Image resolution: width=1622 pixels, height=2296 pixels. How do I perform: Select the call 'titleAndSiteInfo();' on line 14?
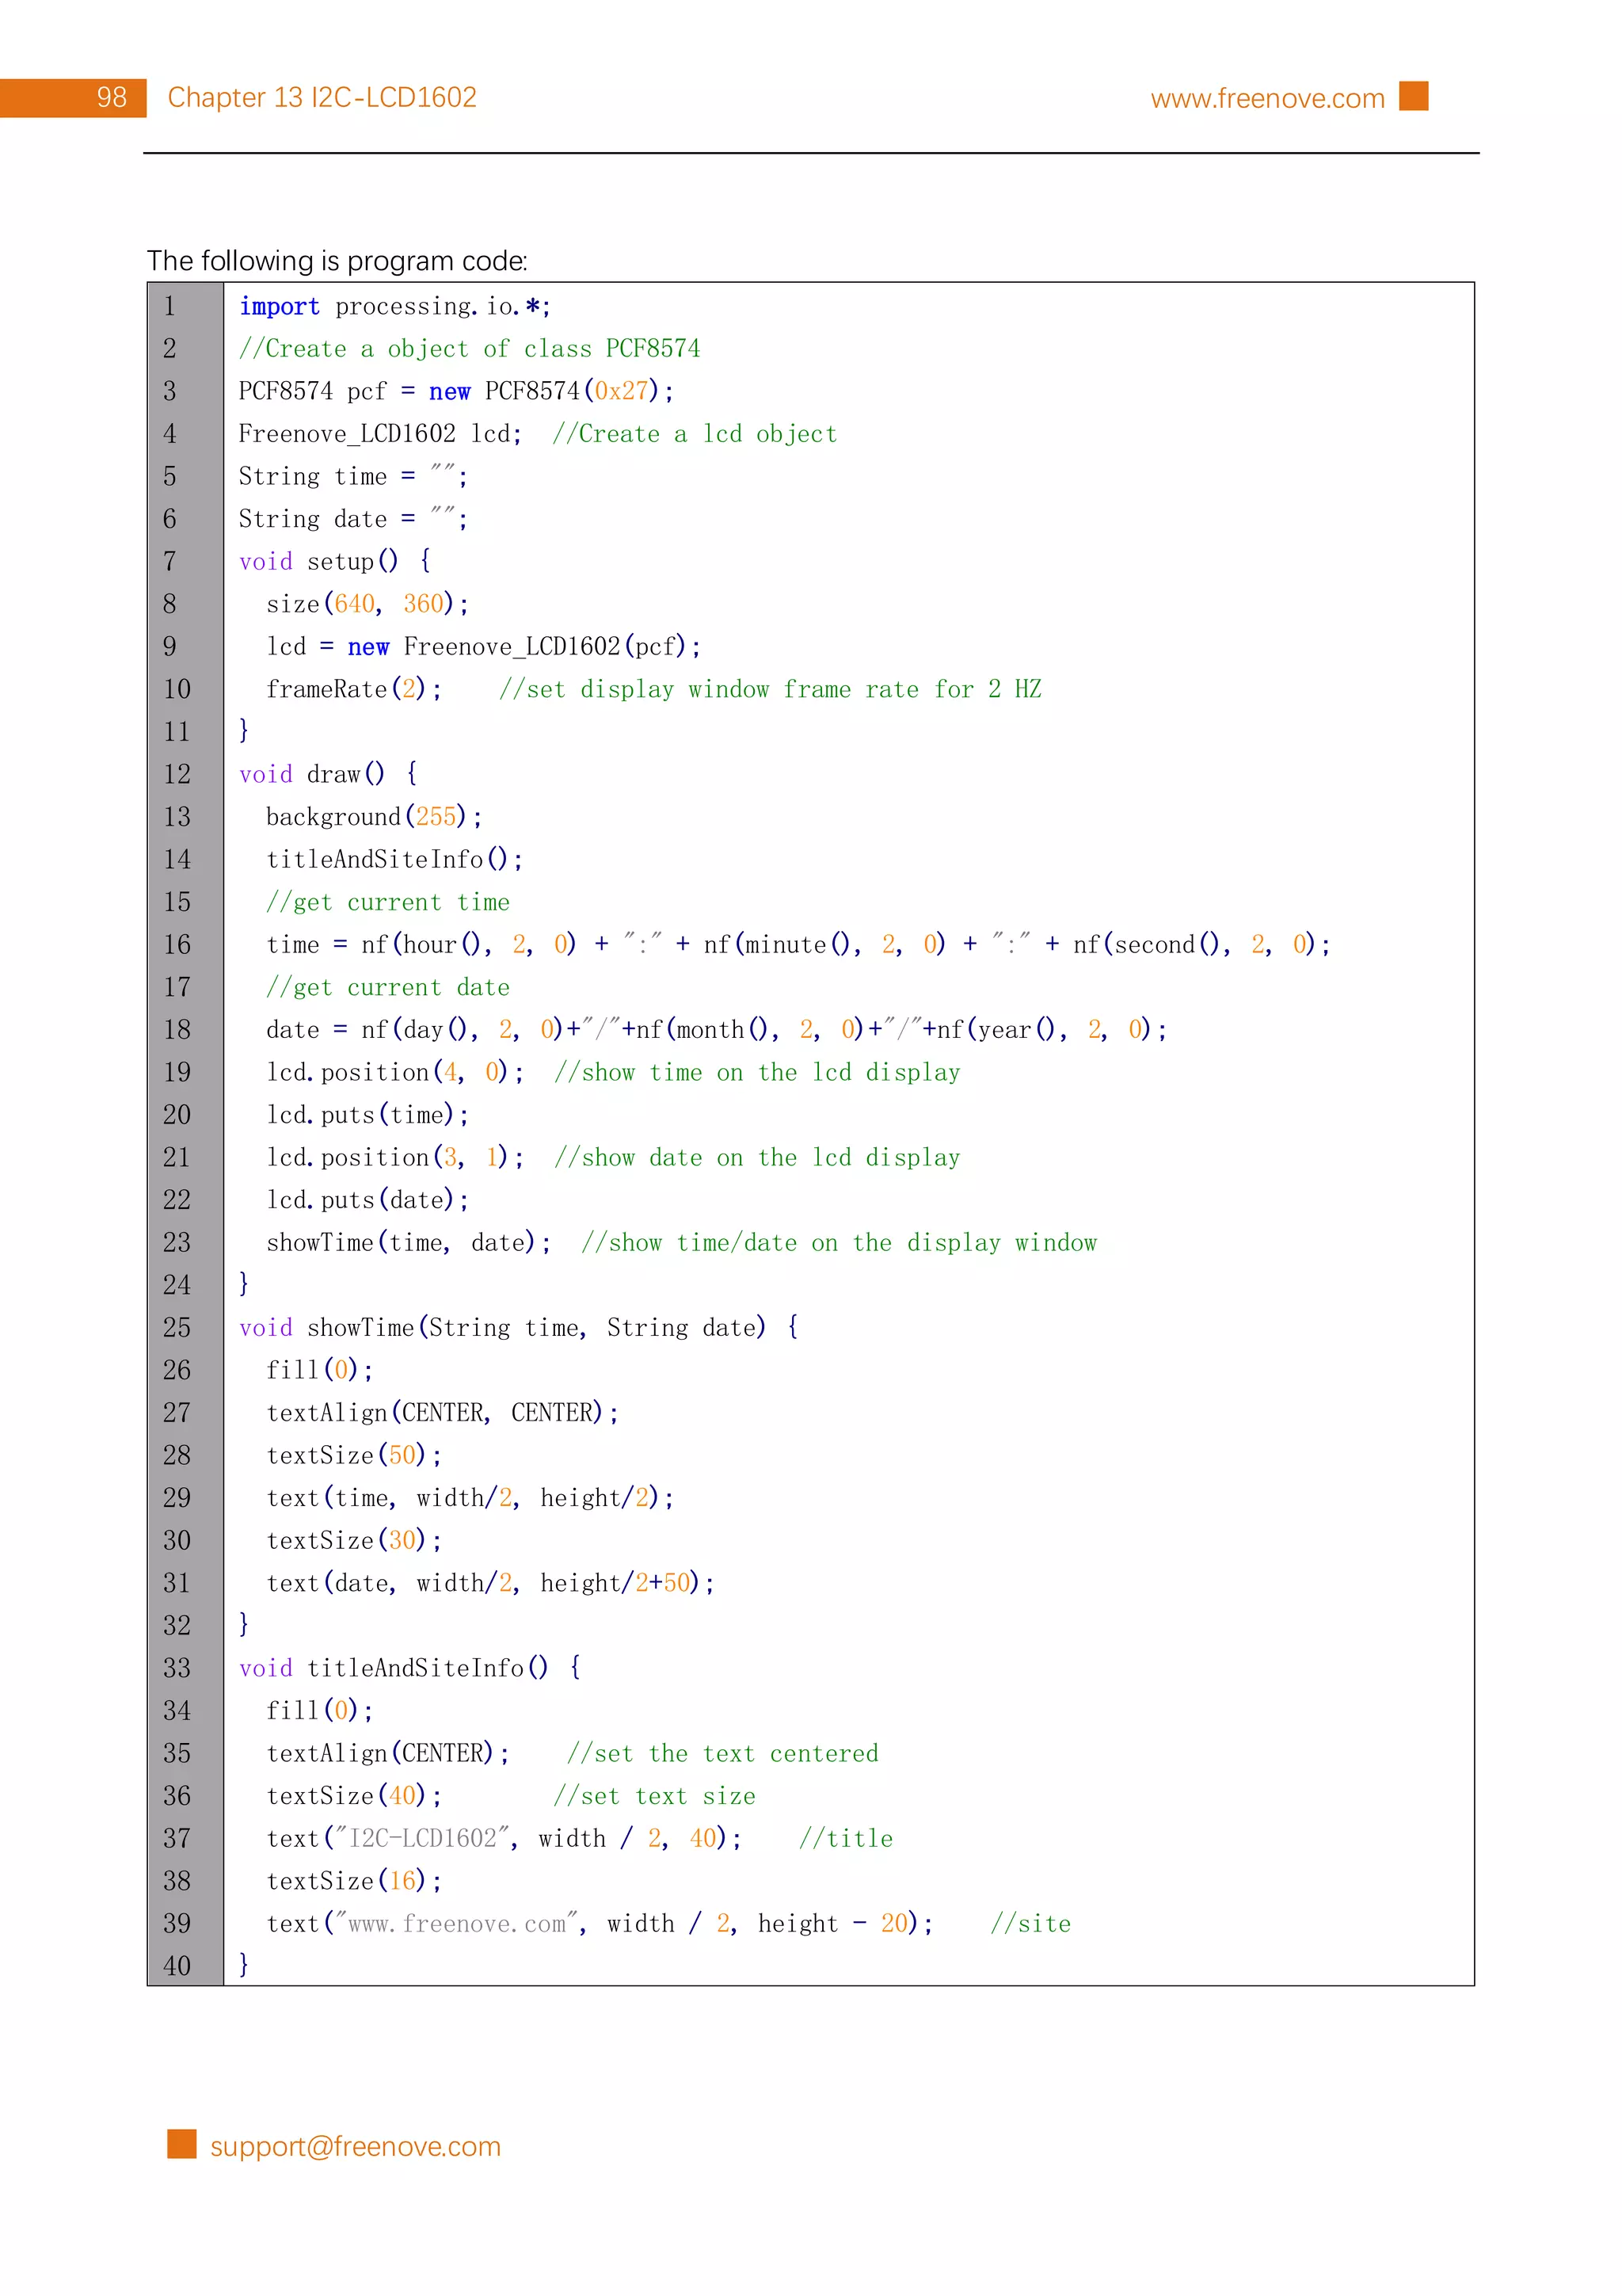click(394, 859)
